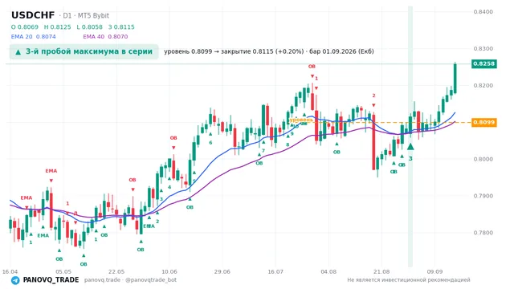Click the 0.7900 price axis label

[x=483, y=196]
